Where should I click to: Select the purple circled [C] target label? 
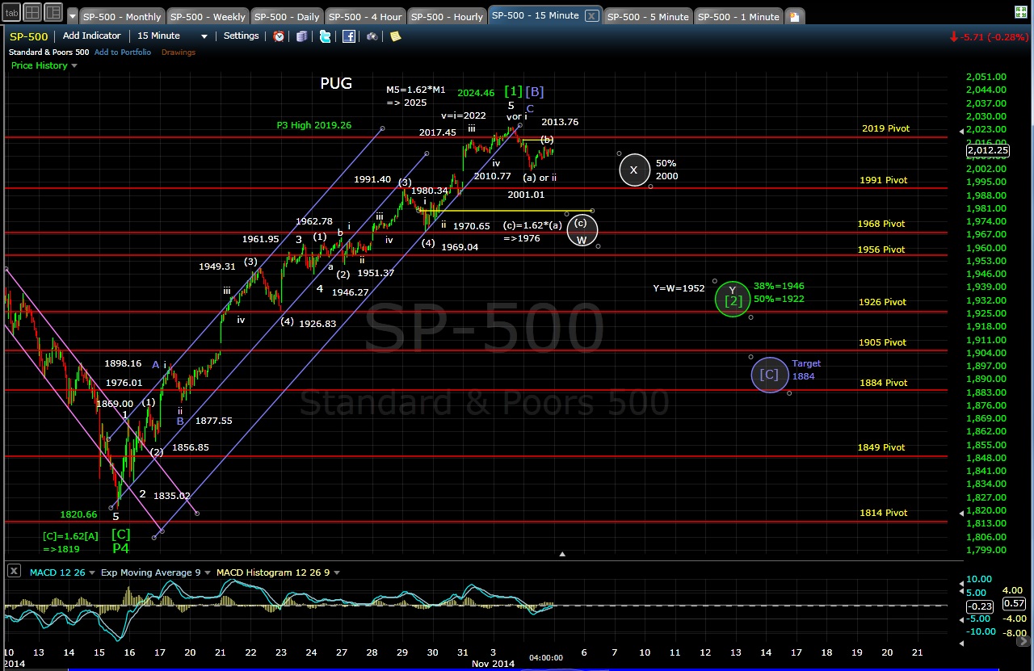(x=770, y=375)
